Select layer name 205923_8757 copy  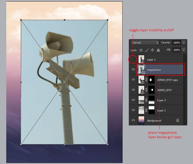[167, 80]
